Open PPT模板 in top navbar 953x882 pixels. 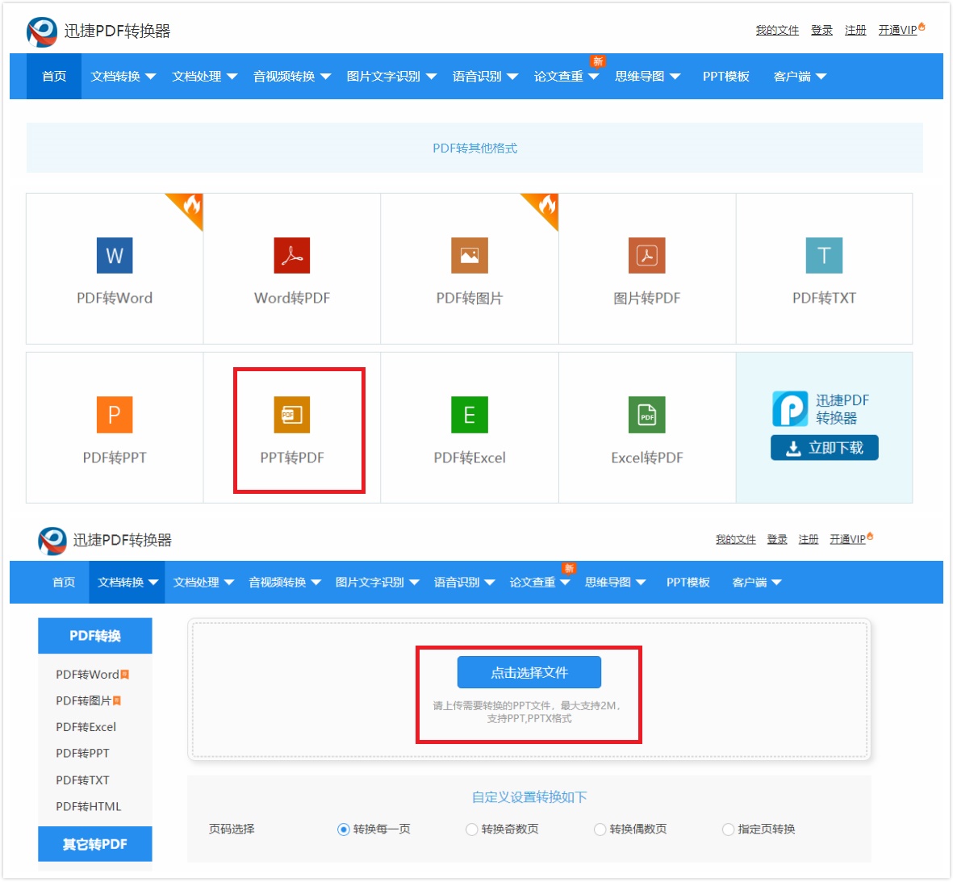[725, 77]
